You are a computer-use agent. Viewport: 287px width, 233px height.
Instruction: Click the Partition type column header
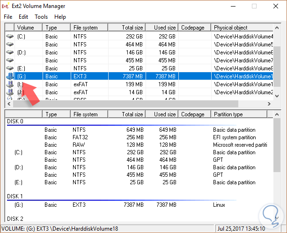pyautogui.click(x=239, y=114)
